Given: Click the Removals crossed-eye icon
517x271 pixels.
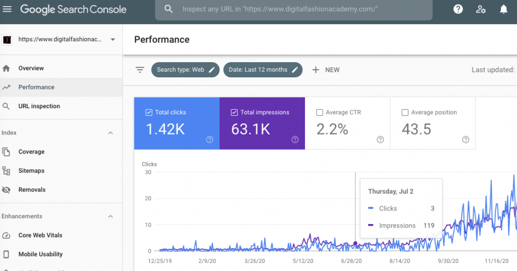Looking at the screenshot, I should point(6,190).
